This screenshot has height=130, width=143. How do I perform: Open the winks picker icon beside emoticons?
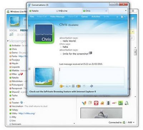tap(67, 86)
